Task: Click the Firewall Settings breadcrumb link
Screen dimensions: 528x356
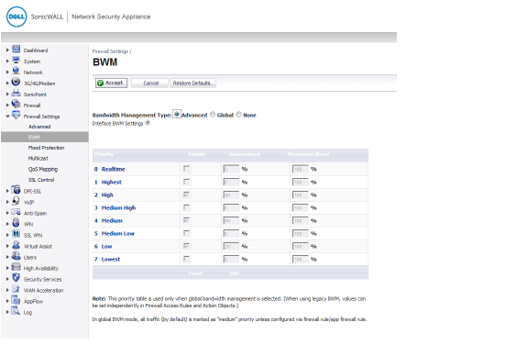Action: 110,51
